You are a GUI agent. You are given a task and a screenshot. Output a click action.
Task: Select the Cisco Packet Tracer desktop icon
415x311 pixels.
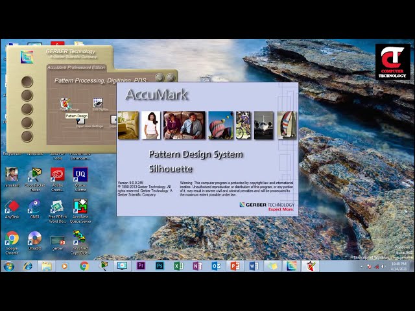(34, 179)
